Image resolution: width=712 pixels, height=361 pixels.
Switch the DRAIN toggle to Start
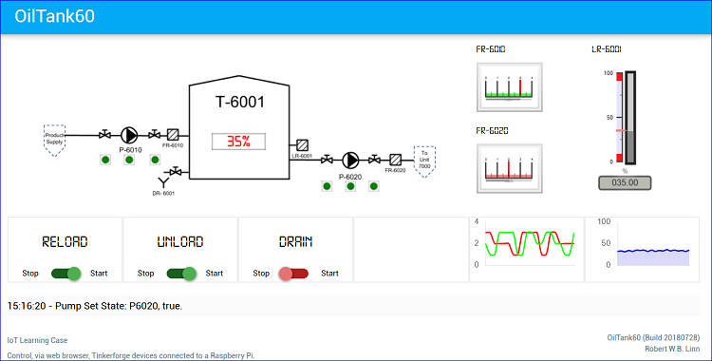293,274
